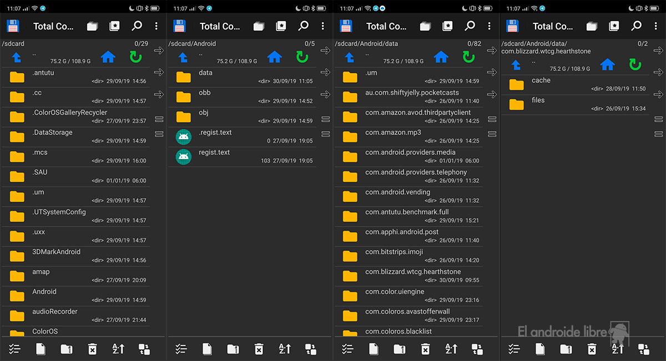Open com.amazon.mp3 folder
Image resolution: width=666 pixels, height=361 pixels.
pyautogui.click(x=408, y=137)
